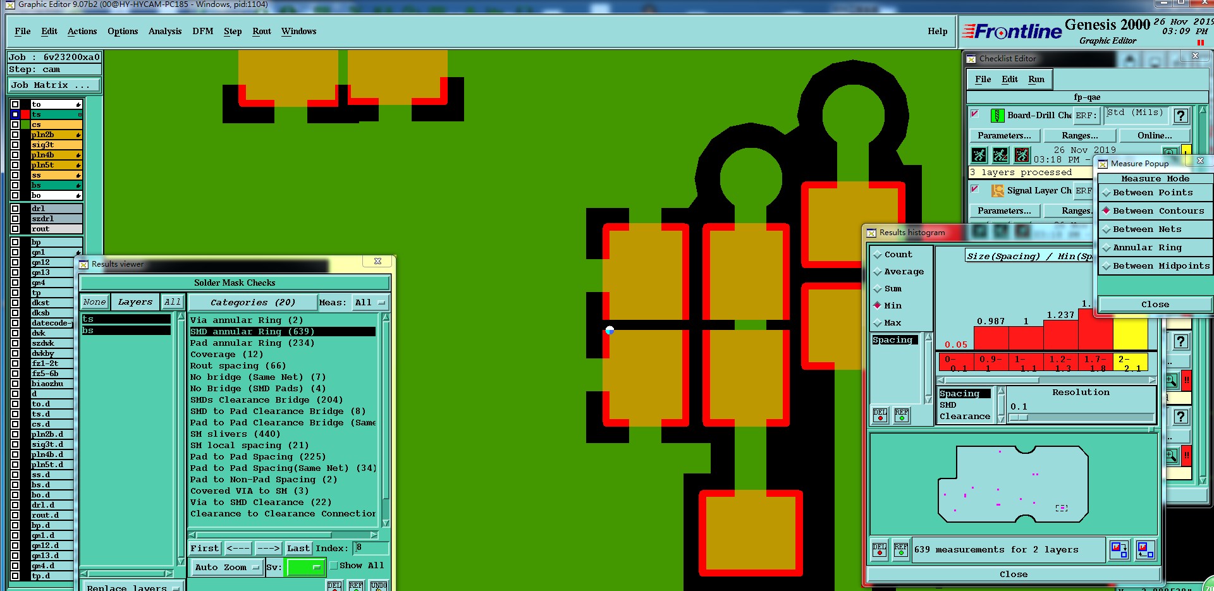Open green Sv severity dropdown
The image size is (1214, 591).
tap(305, 568)
